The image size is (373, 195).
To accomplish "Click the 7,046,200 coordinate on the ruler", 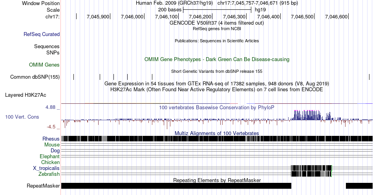I will coord(200,16).
